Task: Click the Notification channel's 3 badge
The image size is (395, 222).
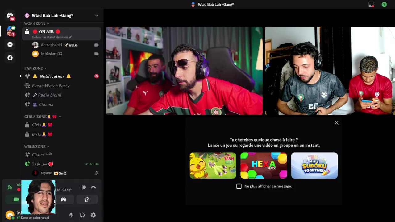Action: [96, 76]
